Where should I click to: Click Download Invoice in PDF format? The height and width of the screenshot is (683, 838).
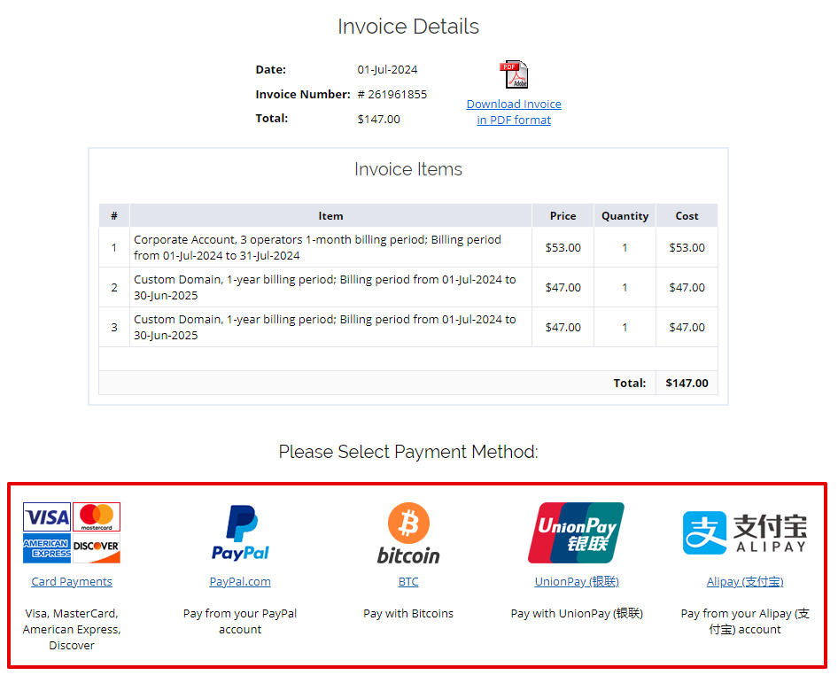click(x=514, y=111)
